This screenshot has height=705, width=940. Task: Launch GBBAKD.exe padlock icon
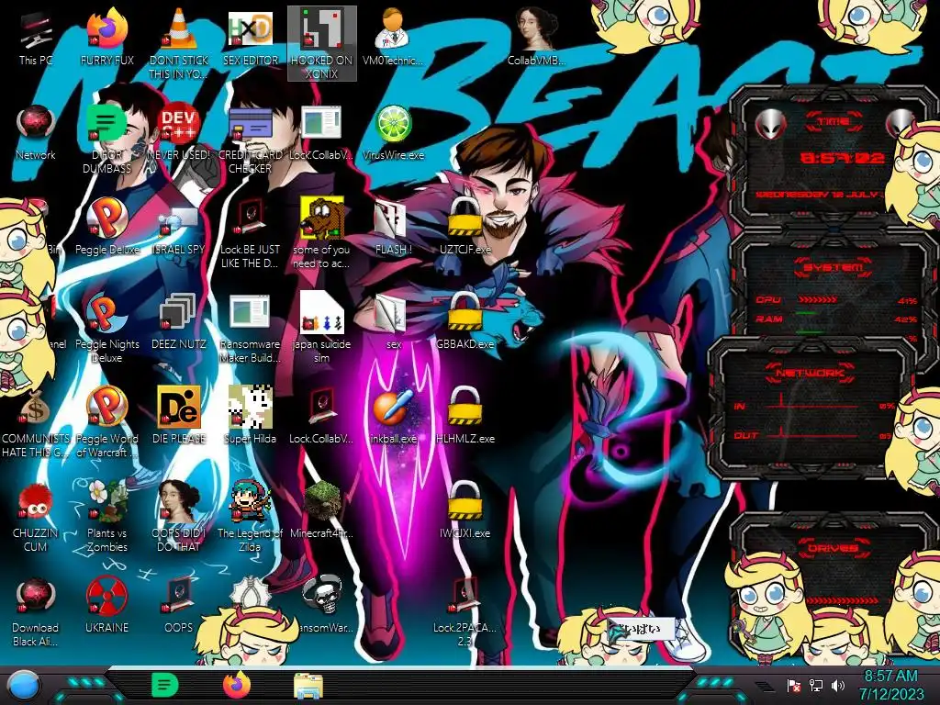(464, 321)
